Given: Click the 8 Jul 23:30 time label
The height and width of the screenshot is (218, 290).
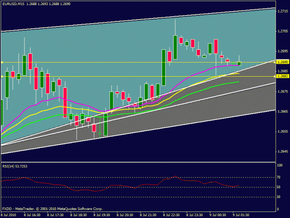Looking at the screenshot, I should coord(194,215).
